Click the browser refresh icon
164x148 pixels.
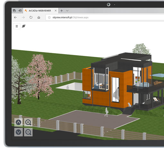[31, 17]
